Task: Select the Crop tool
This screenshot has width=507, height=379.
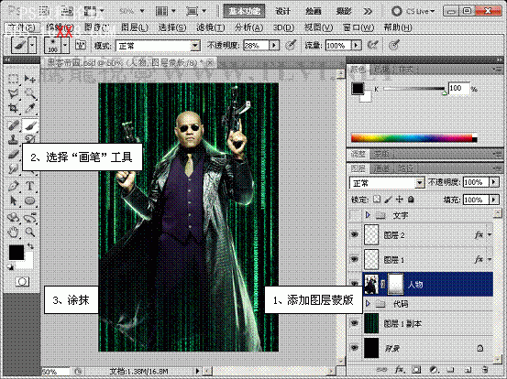Action: 13,108
